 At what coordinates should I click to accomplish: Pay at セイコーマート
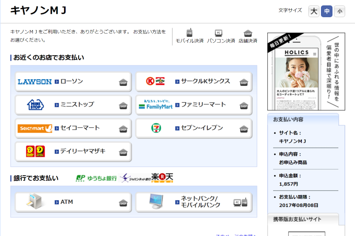(x=73, y=128)
